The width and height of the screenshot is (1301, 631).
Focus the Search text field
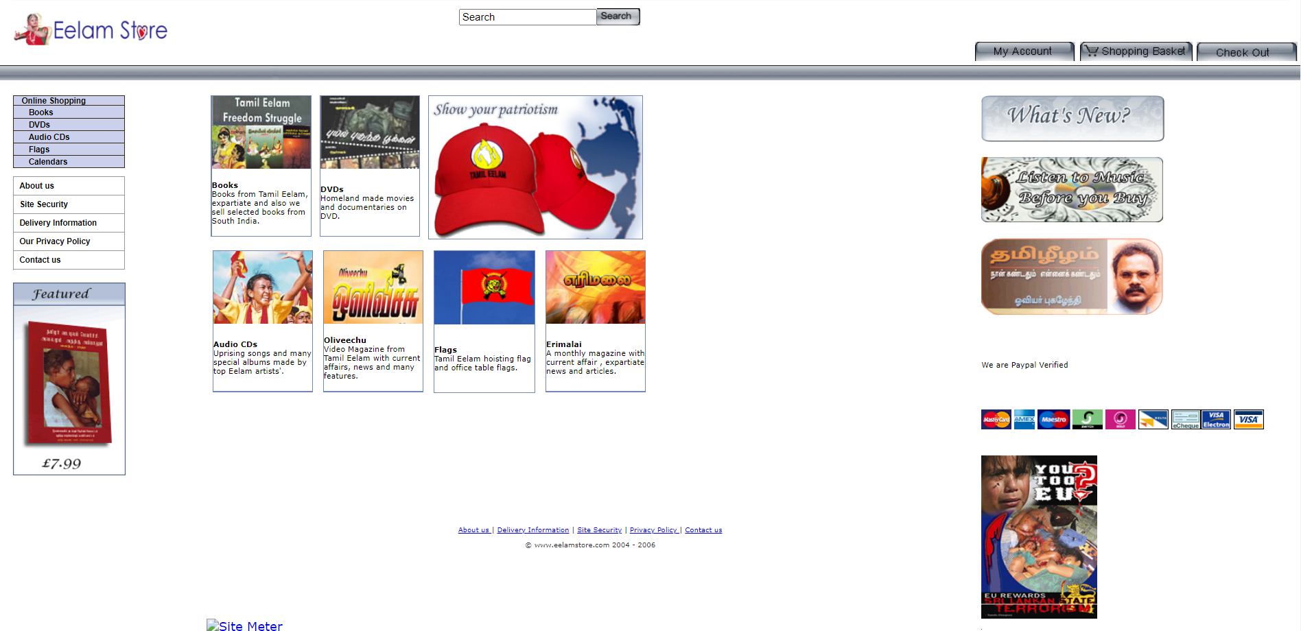click(527, 17)
